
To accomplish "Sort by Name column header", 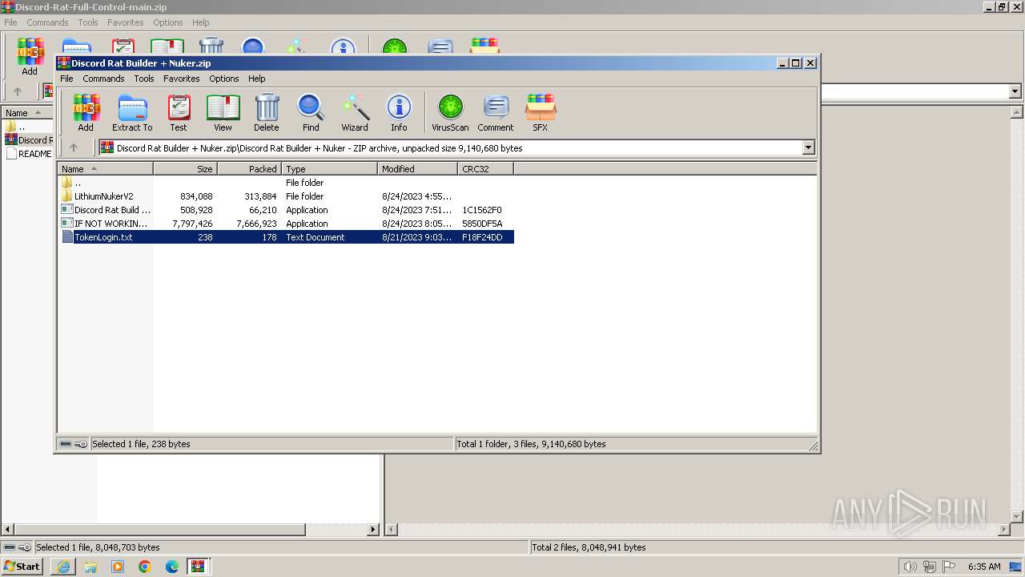I will (105, 169).
